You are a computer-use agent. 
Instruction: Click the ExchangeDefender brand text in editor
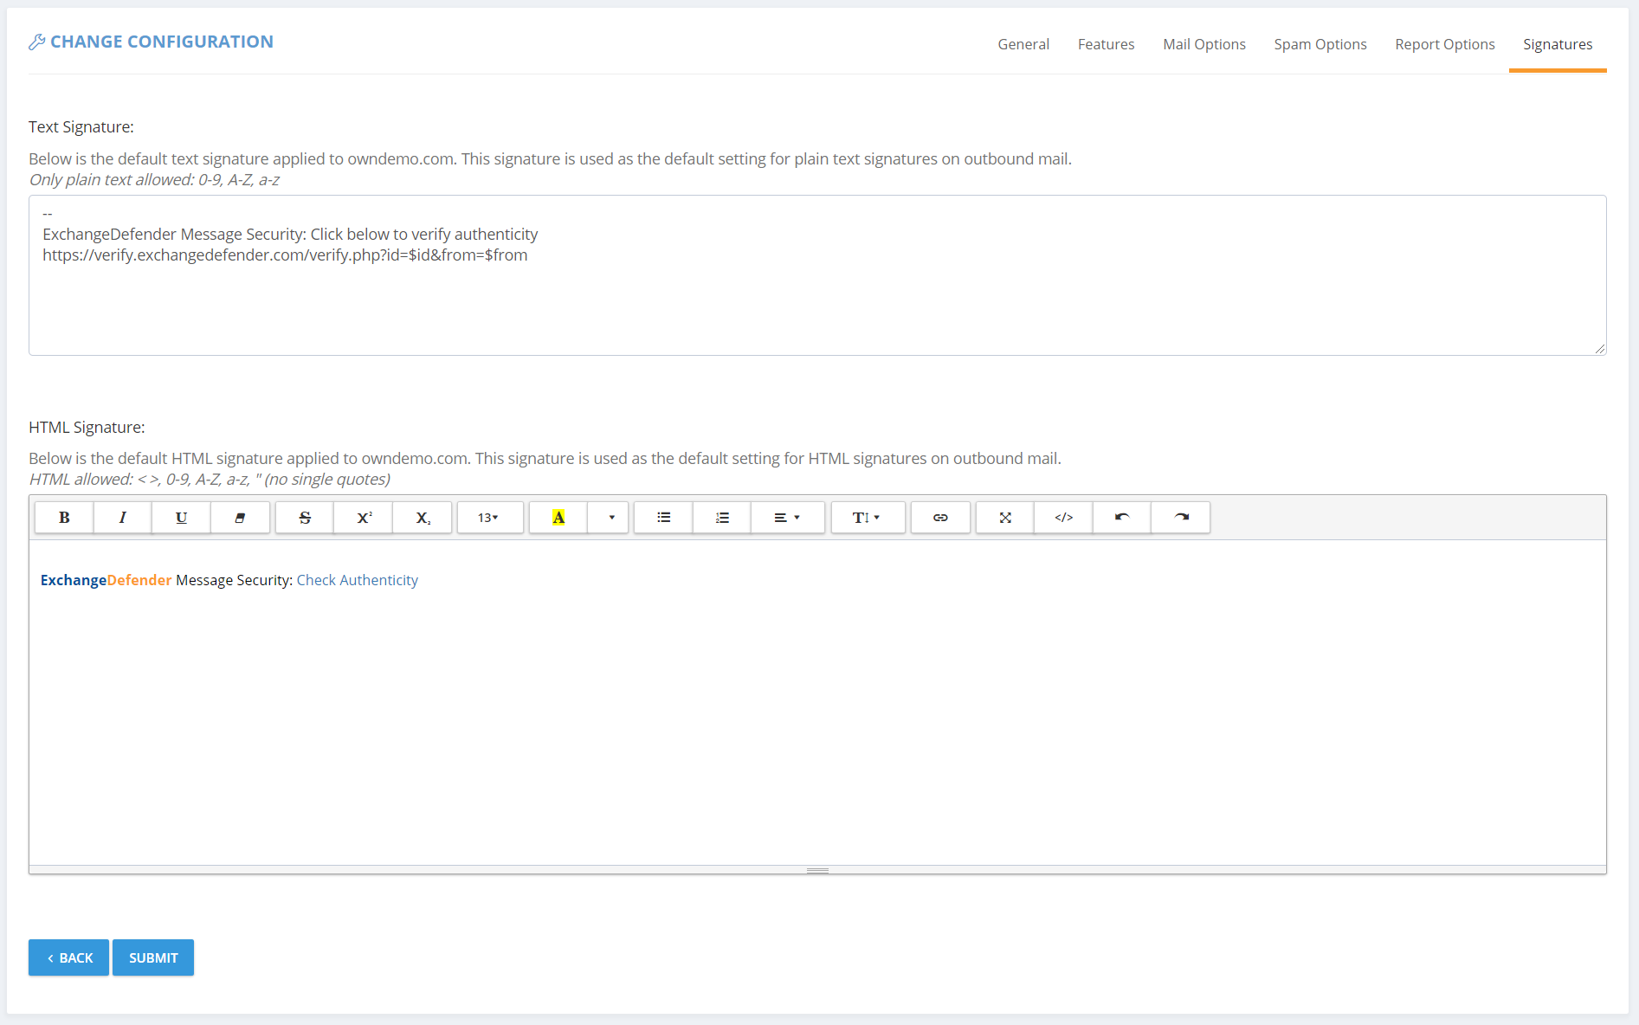click(x=106, y=580)
